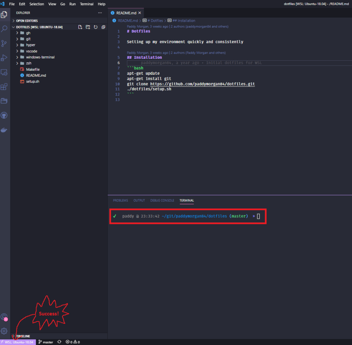Click the CodeLens above '## Installation'

click(x=176, y=53)
